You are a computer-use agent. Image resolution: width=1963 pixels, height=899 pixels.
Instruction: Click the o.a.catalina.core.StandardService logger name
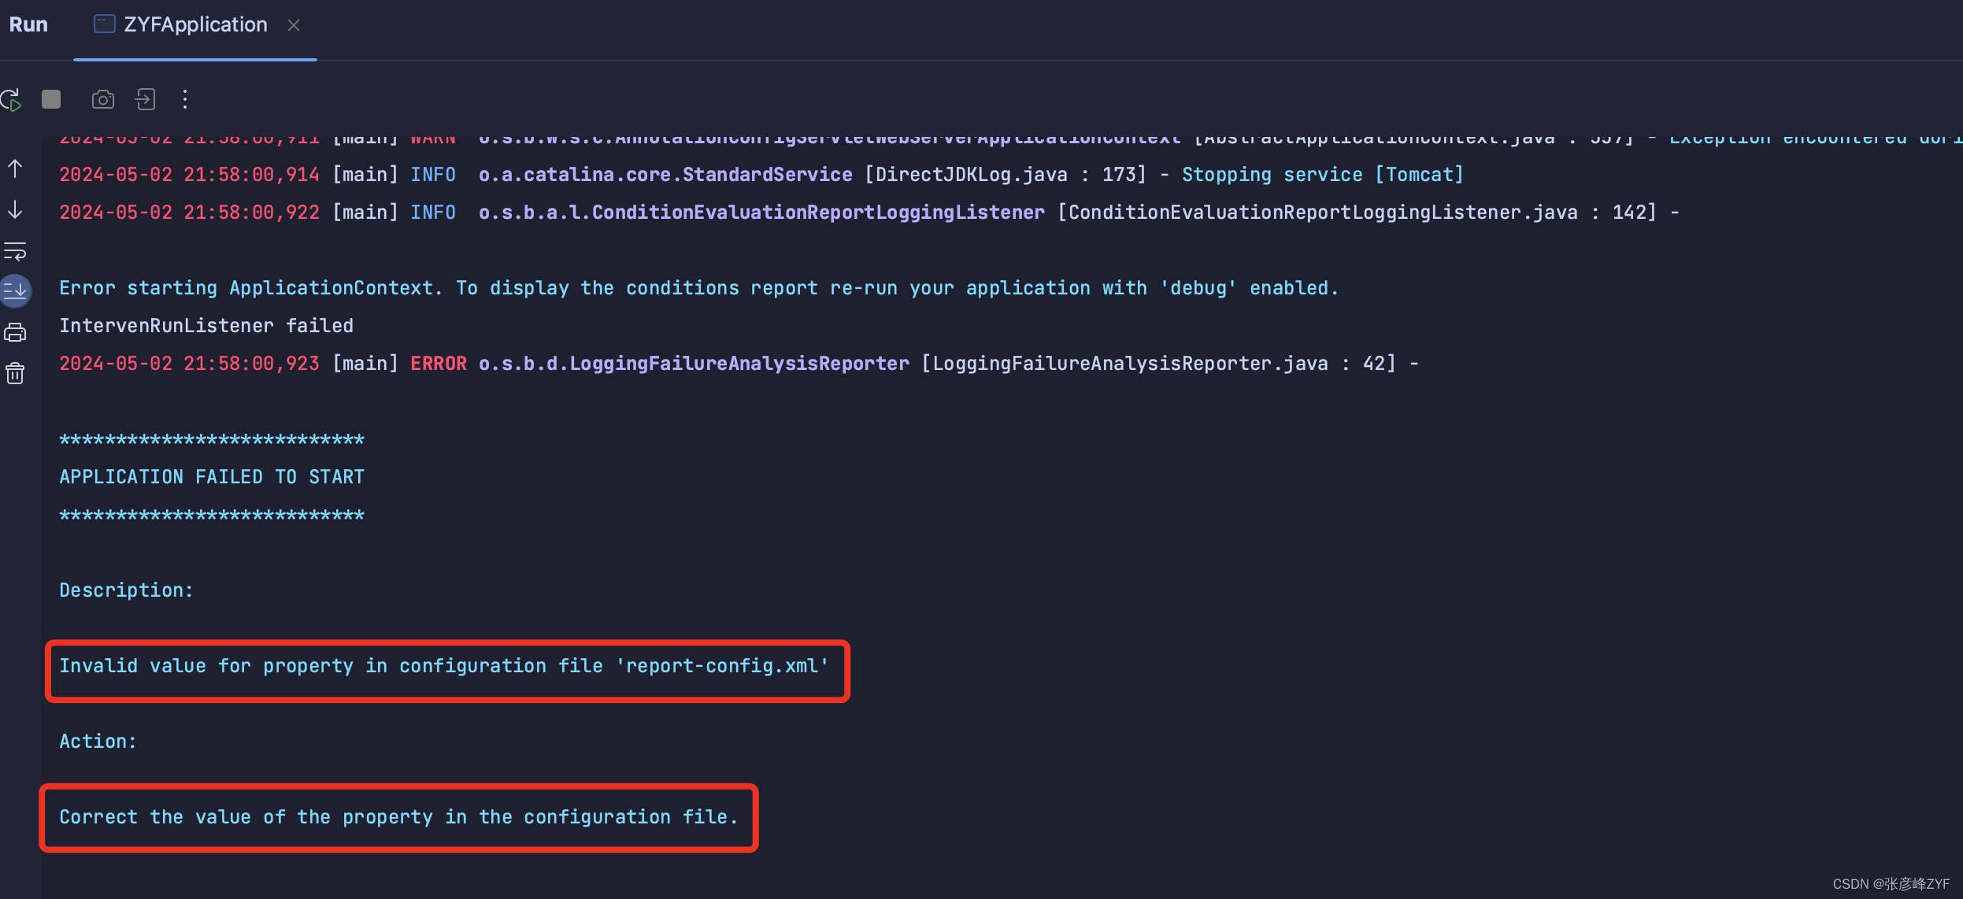point(665,175)
